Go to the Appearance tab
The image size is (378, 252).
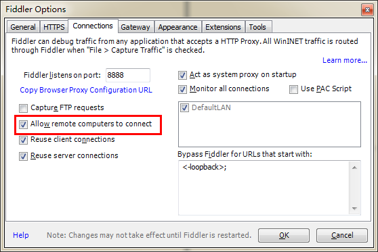coord(177,27)
